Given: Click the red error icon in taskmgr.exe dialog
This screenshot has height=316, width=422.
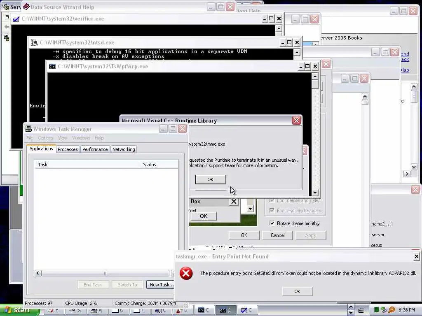Looking at the screenshot, I should (186, 273).
